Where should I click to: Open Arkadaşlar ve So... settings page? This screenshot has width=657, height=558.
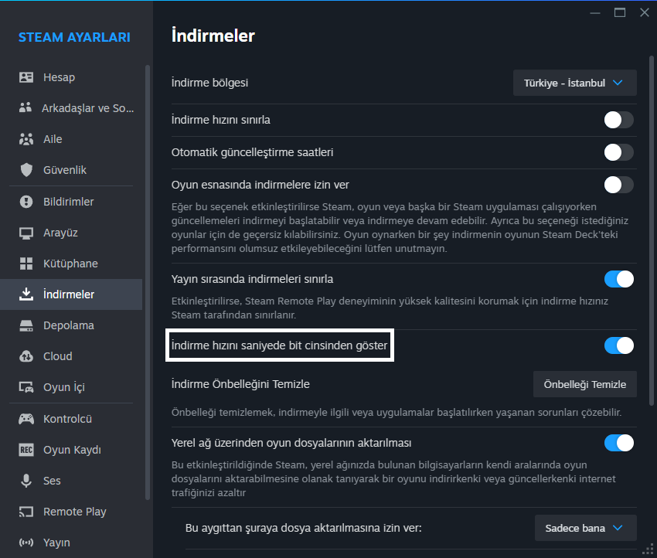tap(71, 108)
